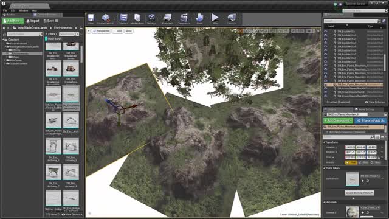This screenshot has height=219, width=389.
Task: Open the Filters dropdown
Action: [x=51, y=34]
